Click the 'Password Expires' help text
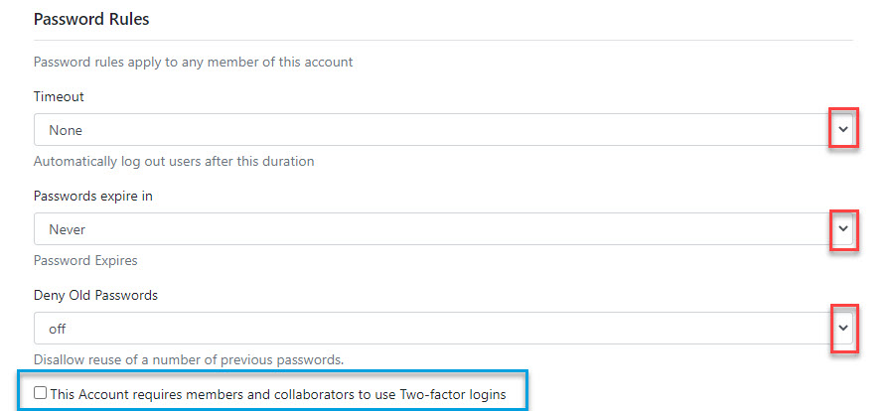 click(85, 260)
